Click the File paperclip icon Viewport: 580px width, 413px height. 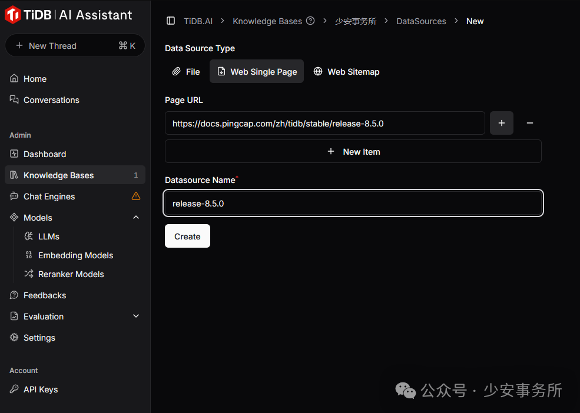click(x=177, y=71)
